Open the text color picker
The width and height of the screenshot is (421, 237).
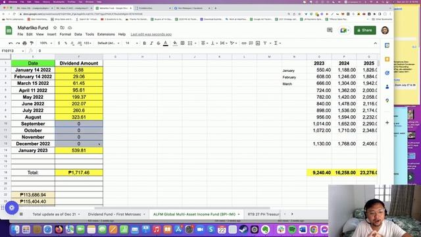point(166,43)
